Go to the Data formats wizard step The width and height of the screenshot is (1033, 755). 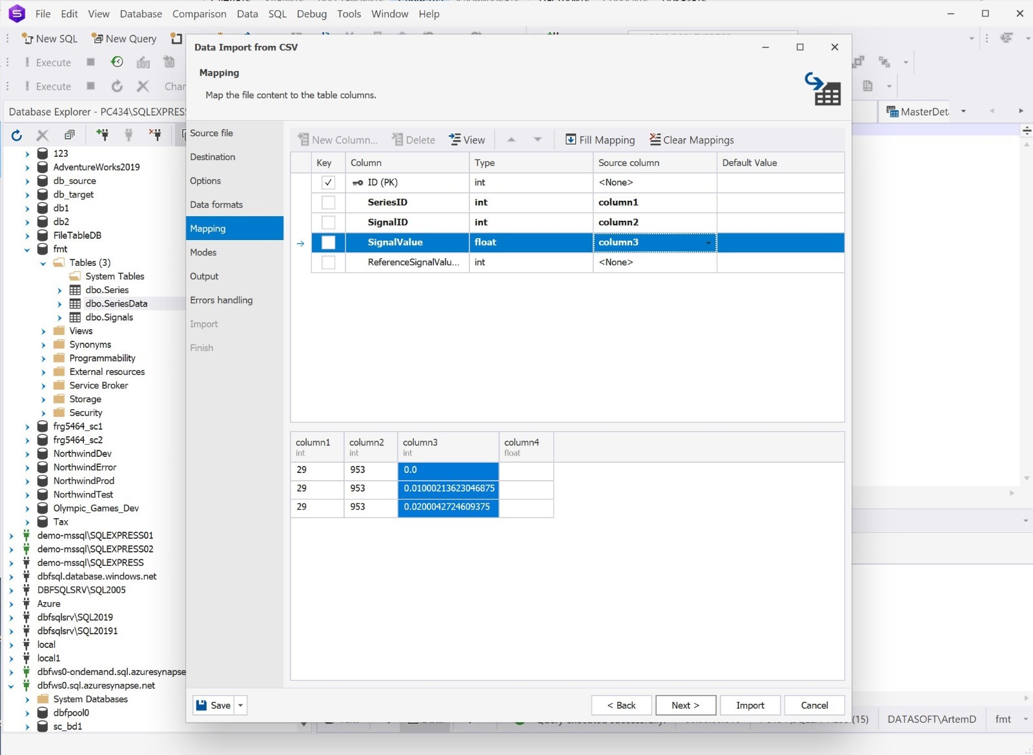pyautogui.click(x=235, y=205)
